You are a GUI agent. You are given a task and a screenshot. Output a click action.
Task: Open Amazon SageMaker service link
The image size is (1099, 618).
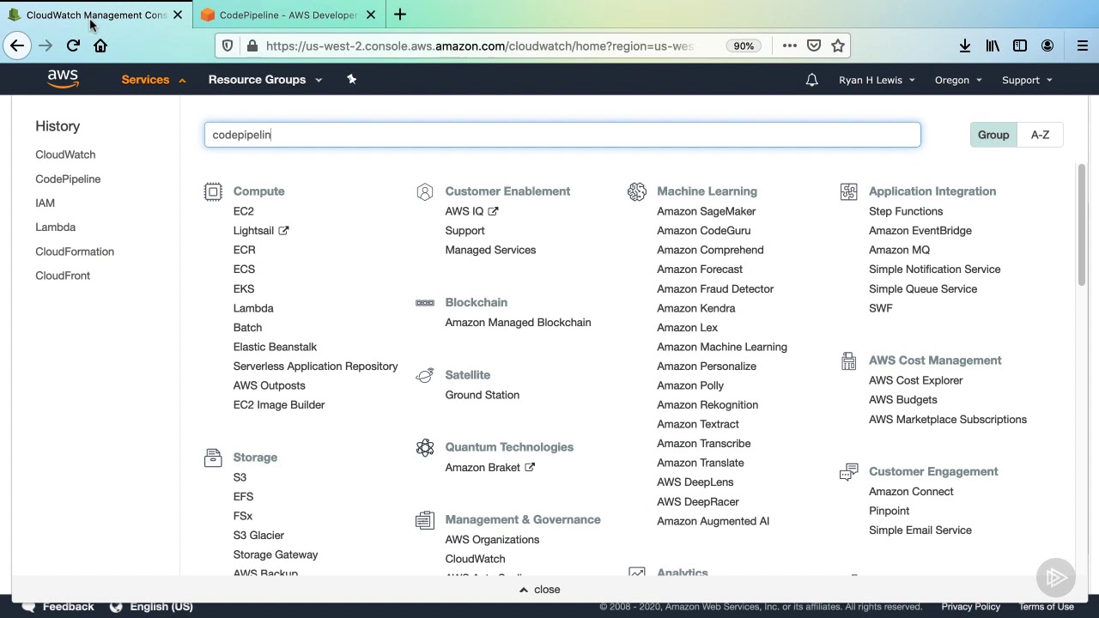(x=706, y=211)
